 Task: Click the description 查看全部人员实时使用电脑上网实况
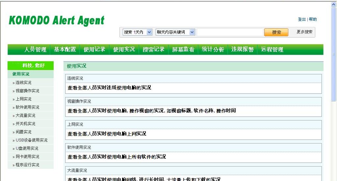pos(107,134)
